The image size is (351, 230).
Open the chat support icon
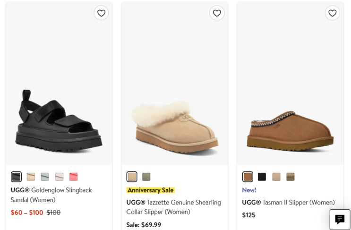[x=340, y=219]
